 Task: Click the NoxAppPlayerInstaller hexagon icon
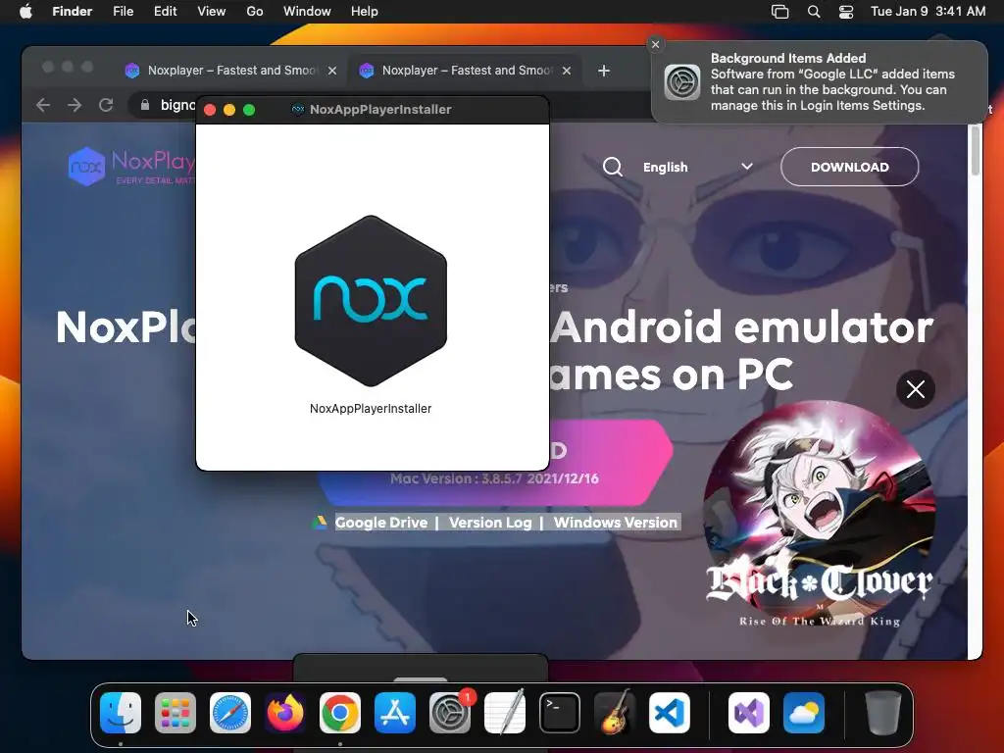click(371, 301)
